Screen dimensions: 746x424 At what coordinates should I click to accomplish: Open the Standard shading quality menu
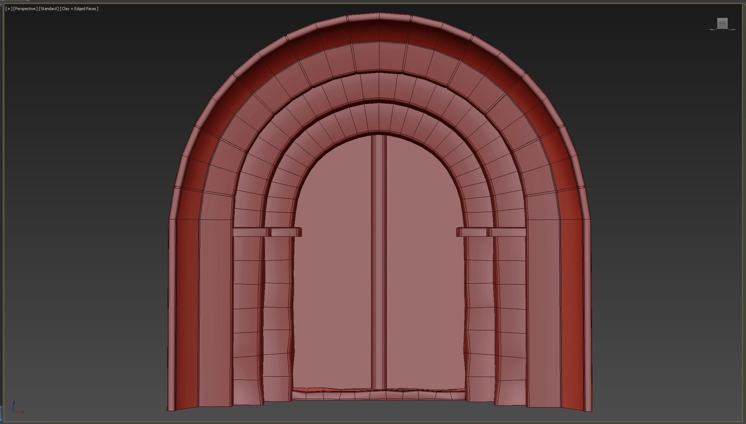tap(49, 9)
